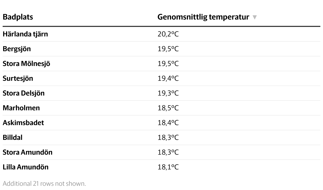Screen dimensions: 323x190
Task: Click the Badplats column header
Action: [x=18, y=17]
